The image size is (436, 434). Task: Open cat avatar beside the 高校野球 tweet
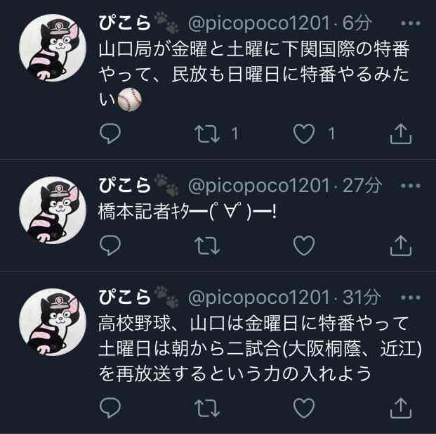pyautogui.click(x=53, y=322)
